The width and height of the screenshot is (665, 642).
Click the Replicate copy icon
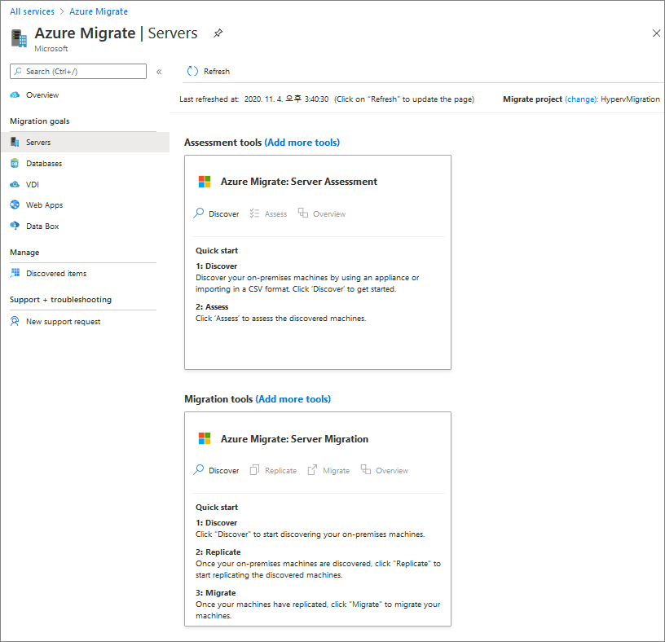254,470
